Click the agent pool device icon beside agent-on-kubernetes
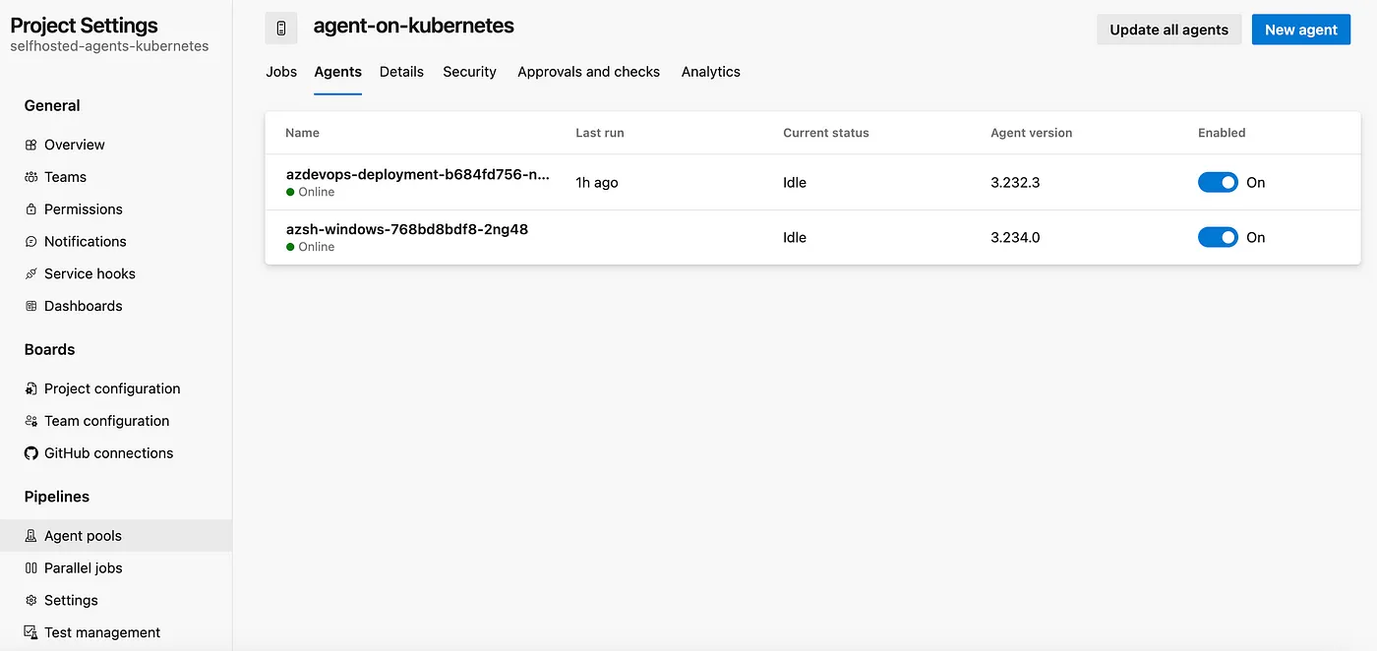Image resolution: width=1377 pixels, height=651 pixels. click(x=281, y=28)
